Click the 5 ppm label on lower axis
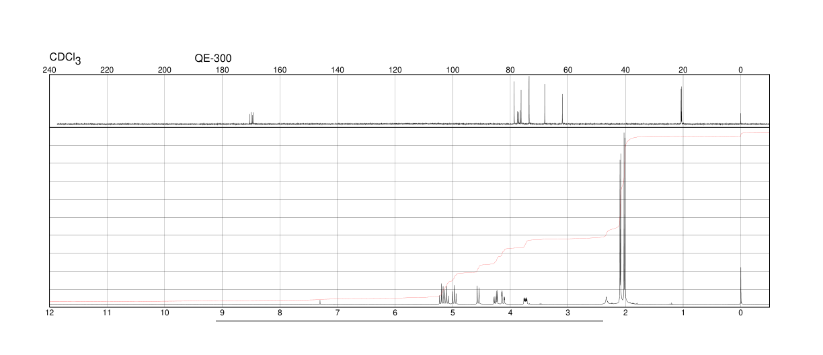 pyautogui.click(x=453, y=313)
